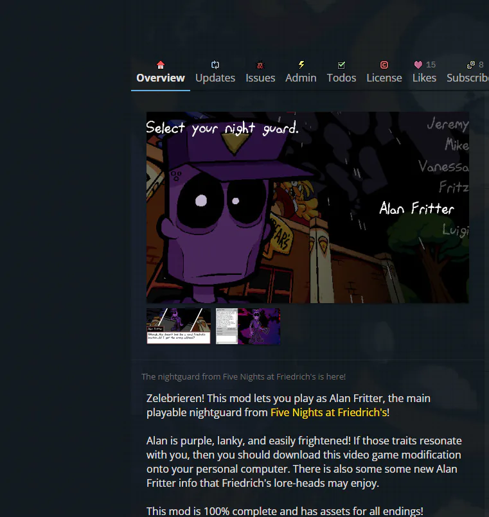Click the red bug Issues icon
The height and width of the screenshot is (517, 489).
(260, 65)
